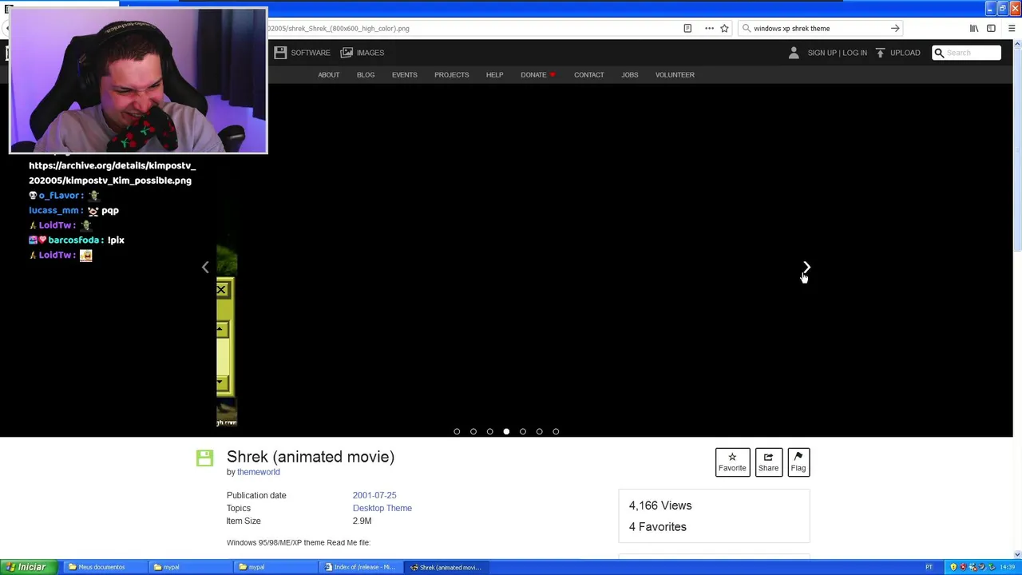Select the filled fourth carousel dot
The width and height of the screenshot is (1022, 575).
[x=506, y=431]
